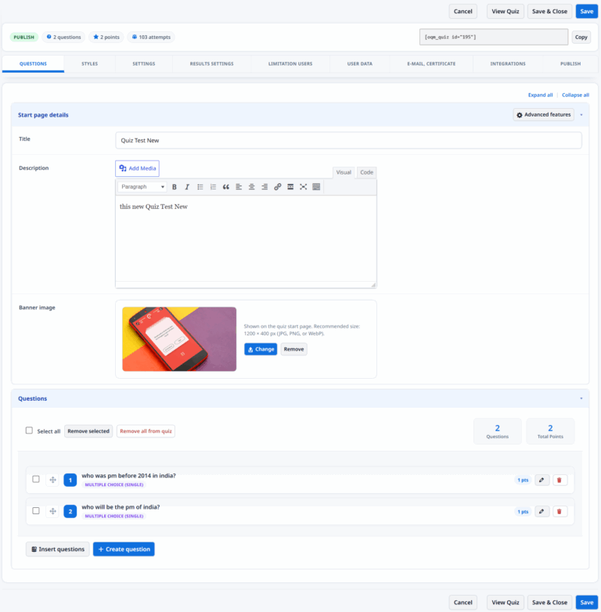Copy the quiz shortcode
The image size is (601, 612).
(x=581, y=37)
